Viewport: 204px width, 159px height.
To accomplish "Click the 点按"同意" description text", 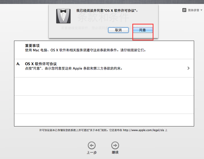I will pos(74,68).
